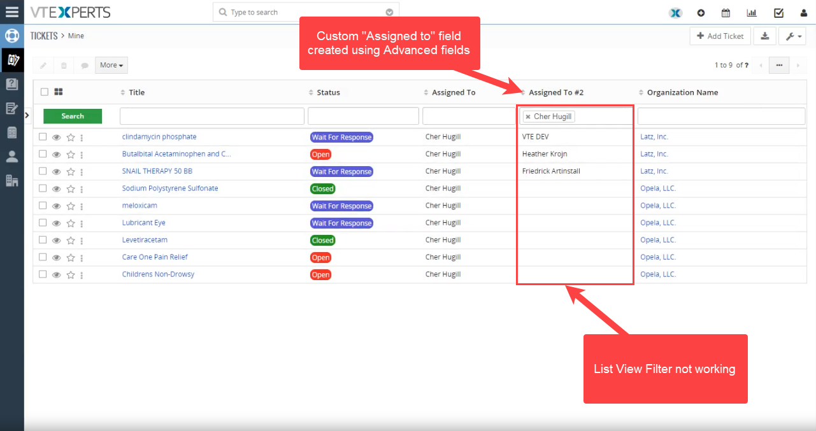Click the grid layout icon in table header
Viewport: 816px width, 431px height.
tap(59, 92)
